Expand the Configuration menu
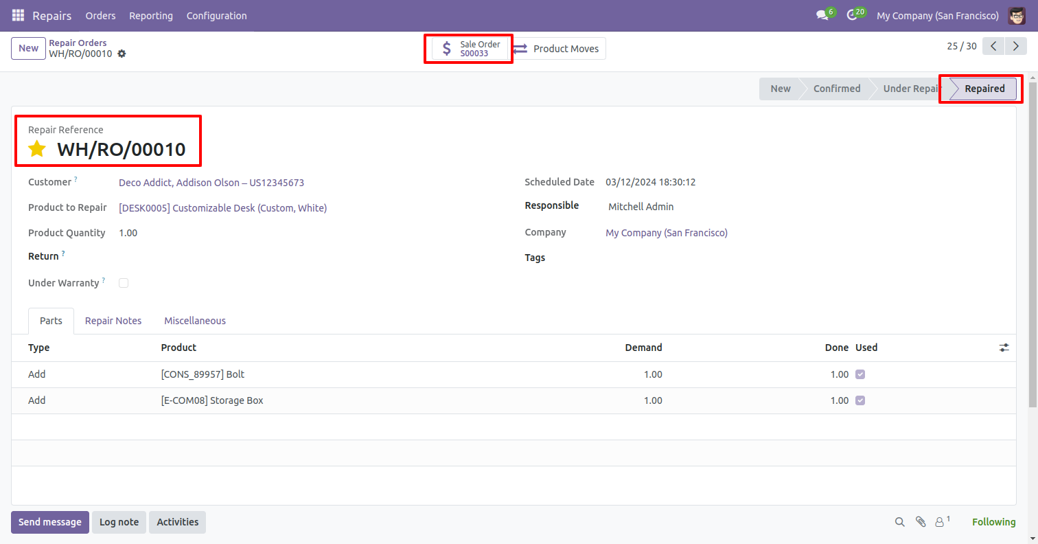1038x544 pixels. click(216, 15)
